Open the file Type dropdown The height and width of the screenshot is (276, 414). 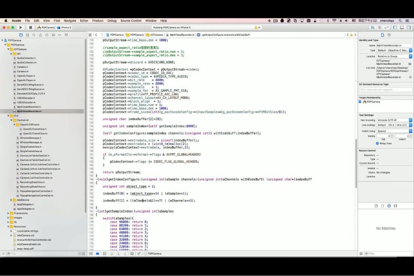394,50
